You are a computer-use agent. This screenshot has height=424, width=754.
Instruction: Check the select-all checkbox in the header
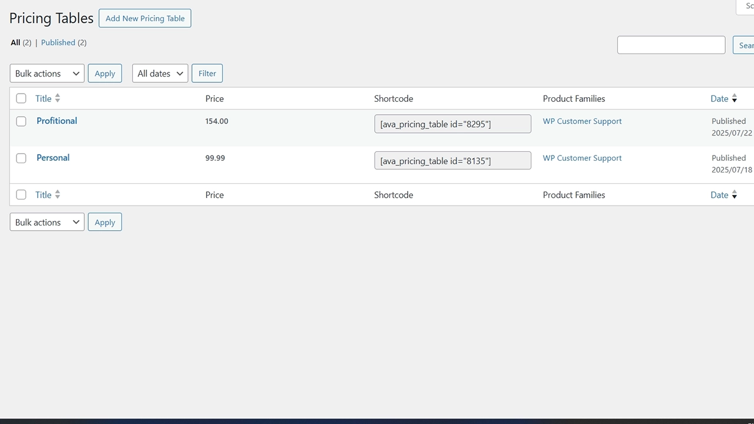pos(21,98)
